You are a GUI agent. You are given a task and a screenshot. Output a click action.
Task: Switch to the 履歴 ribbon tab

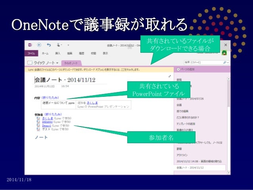[x=81, y=53]
